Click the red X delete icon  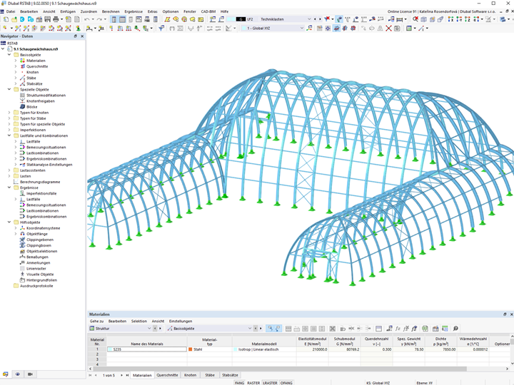[x=388, y=29]
